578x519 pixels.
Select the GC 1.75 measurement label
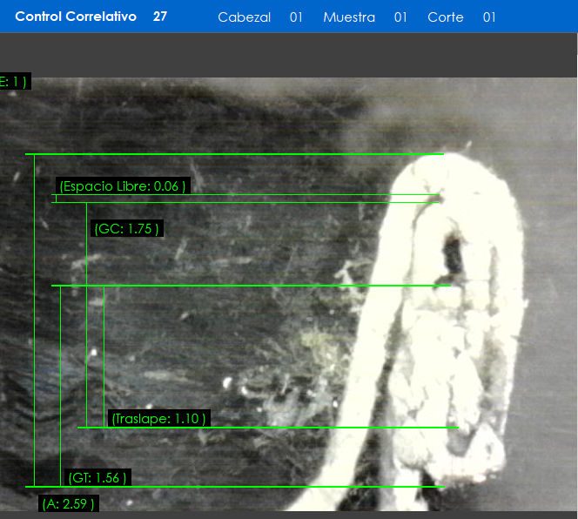126,229
